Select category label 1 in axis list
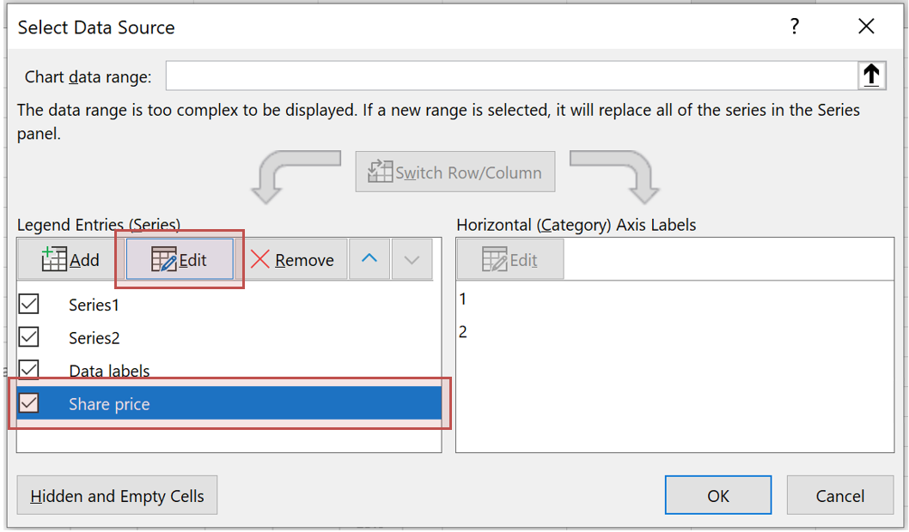909x532 pixels. point(463,299)
